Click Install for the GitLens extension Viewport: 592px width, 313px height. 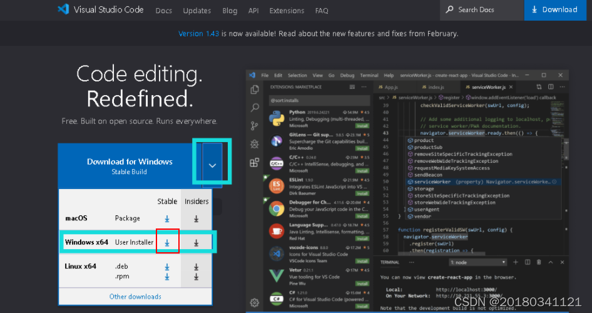pos(362,148)
